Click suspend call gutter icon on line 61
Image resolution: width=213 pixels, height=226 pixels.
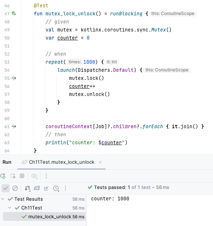tap(14, 126)
